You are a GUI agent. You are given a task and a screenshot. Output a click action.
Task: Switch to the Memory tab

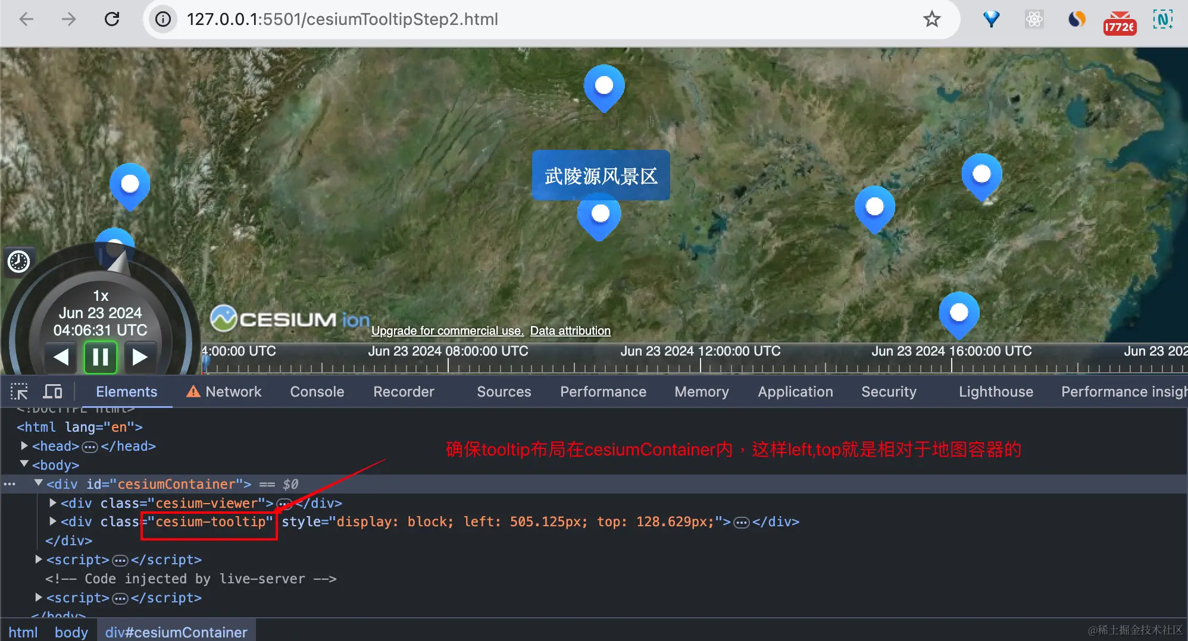[701, 391]
